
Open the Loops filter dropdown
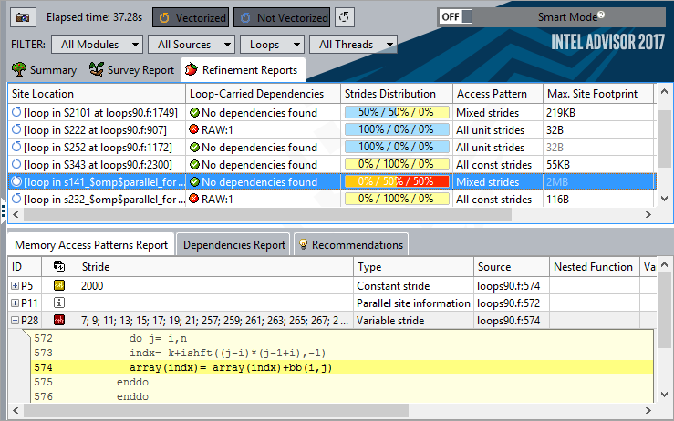point(272,45)
